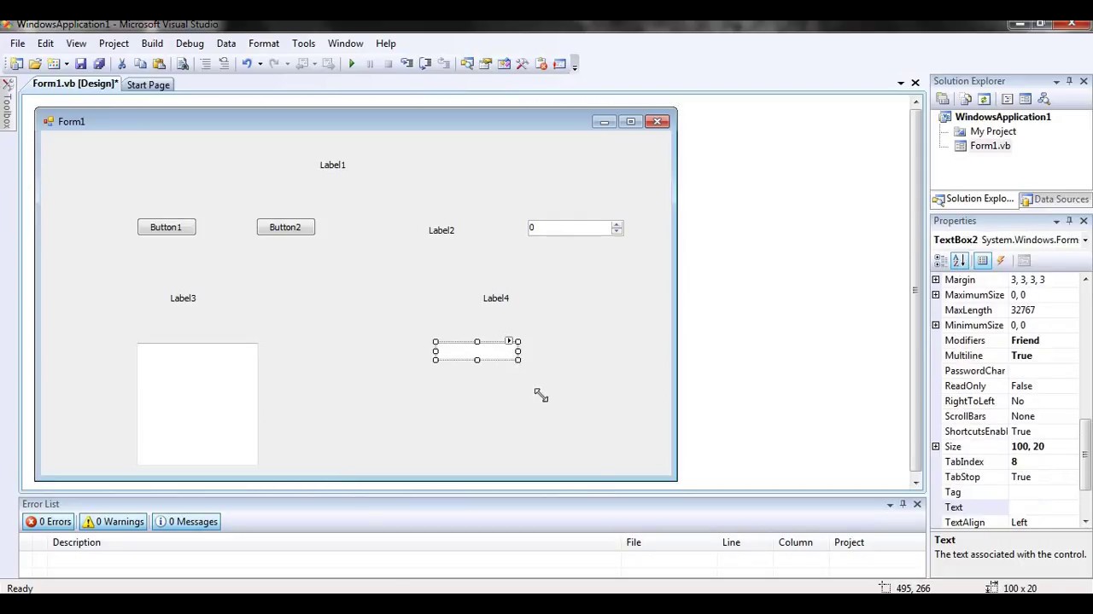This screenshot has width=1093, height=614.
Task: Open the Undo history dropdown arrow
Action: 260,64
